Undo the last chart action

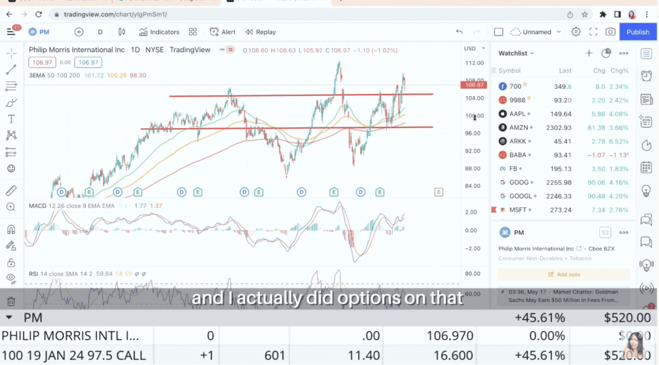tap(459, 32)
